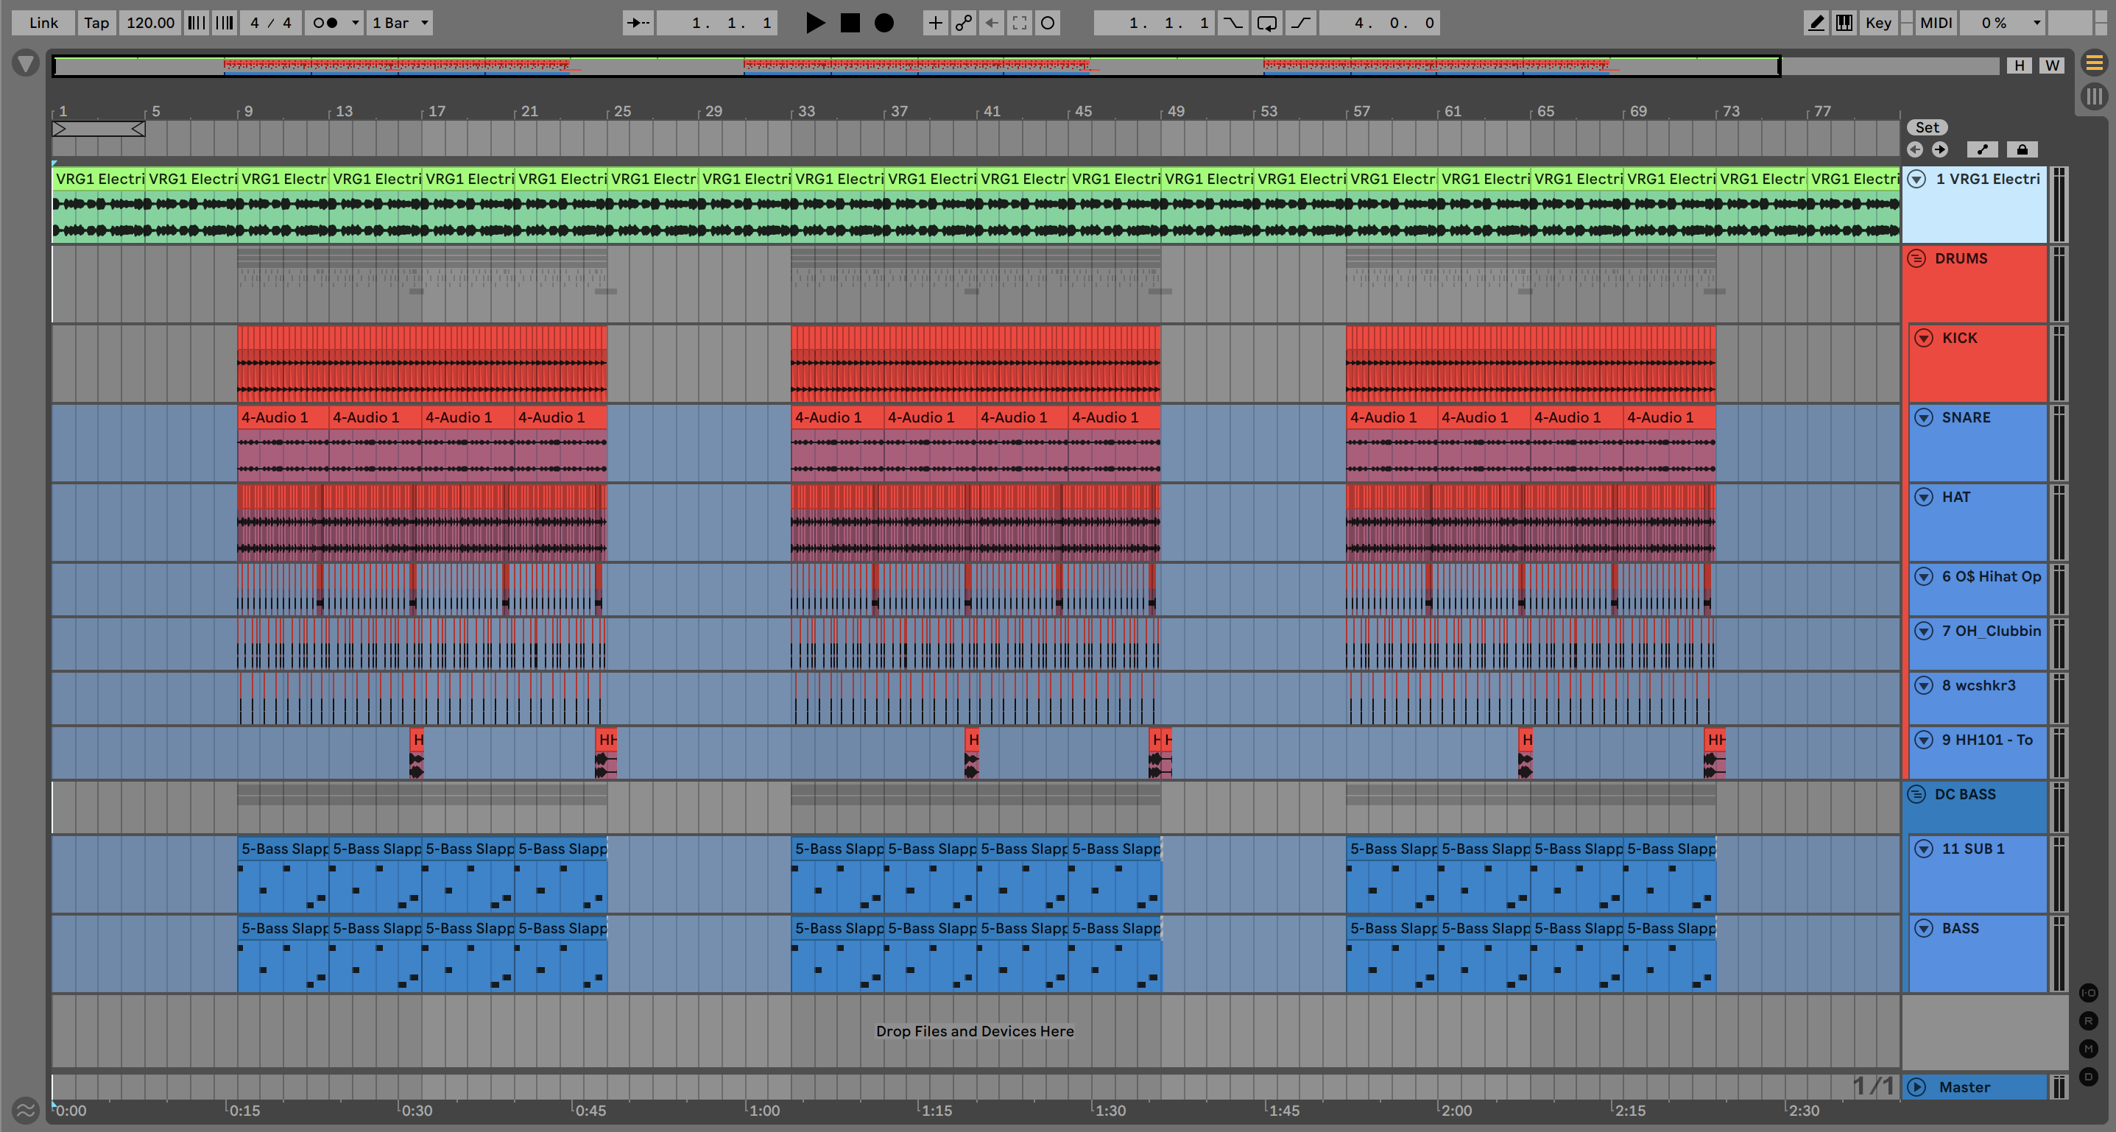Unfold the 11 SUB 1 track
Viewport: 2116px width, 1132px height.
click(x=1924, y=849)
